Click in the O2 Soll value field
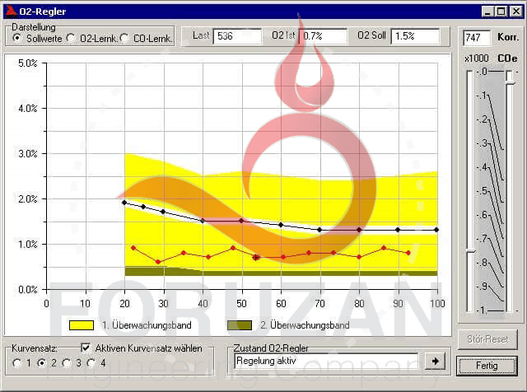Screen dimensions: 527x392 [415, 36]
